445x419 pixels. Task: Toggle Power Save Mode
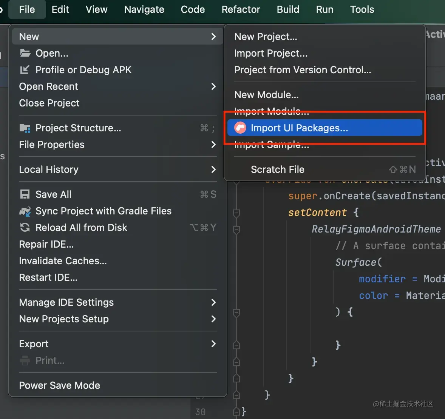point(59,385)
